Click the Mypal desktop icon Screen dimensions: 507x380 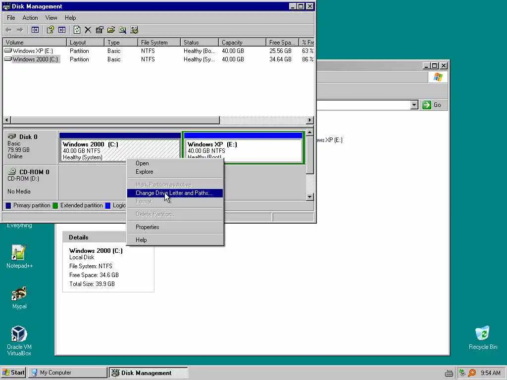19,293
